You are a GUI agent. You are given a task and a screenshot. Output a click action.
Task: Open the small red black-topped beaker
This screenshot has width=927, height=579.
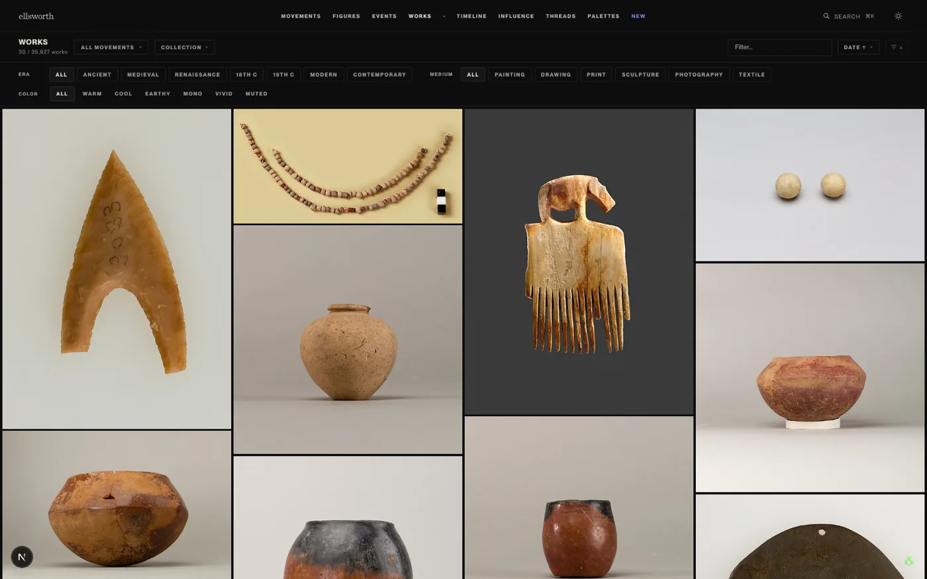point(579,498)
